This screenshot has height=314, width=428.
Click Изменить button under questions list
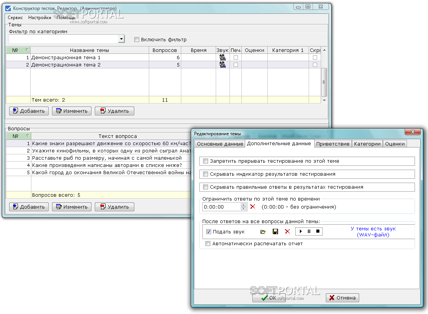pyautogui.click(x=72, y=207)
